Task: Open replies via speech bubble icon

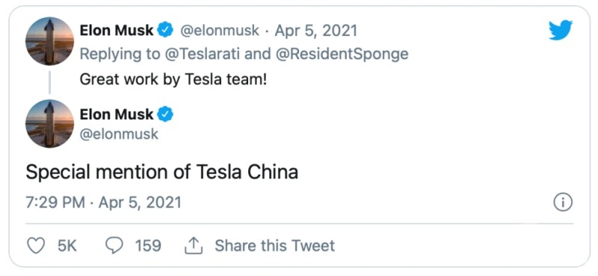Action: click(x=114, y=245)
